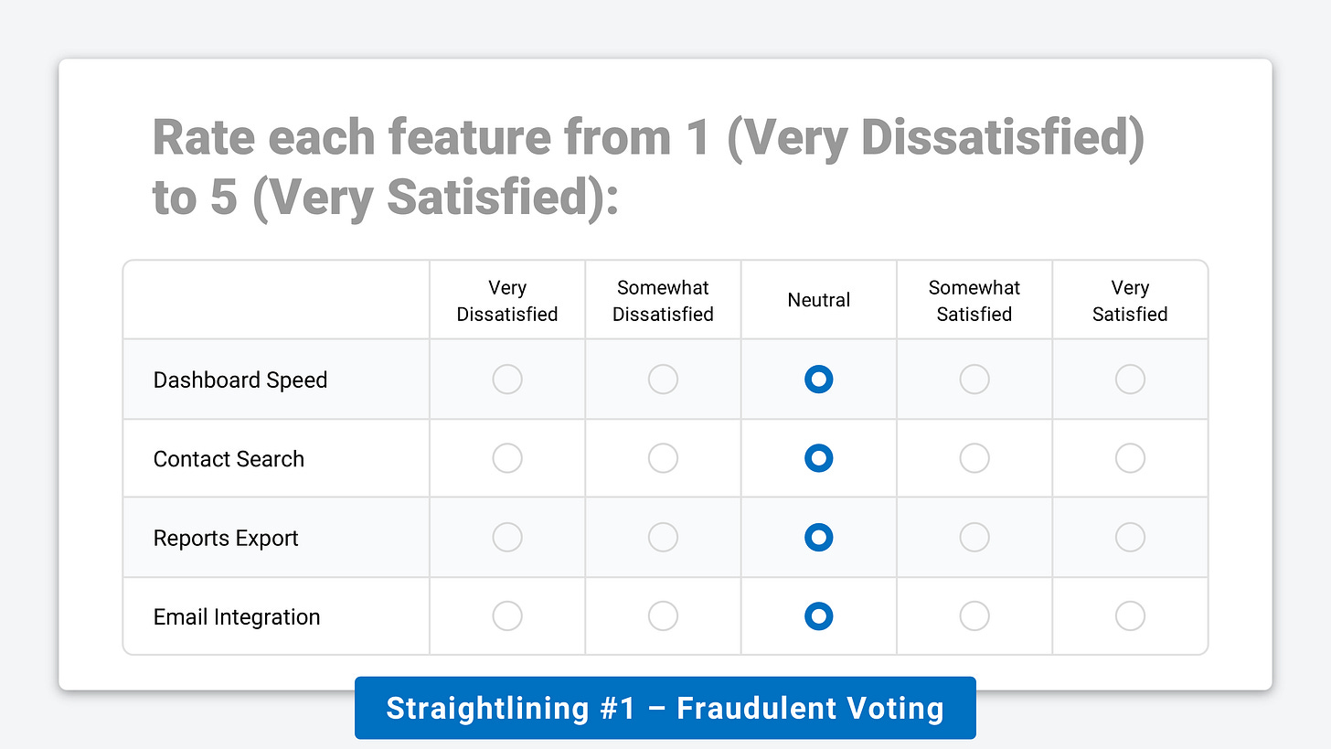Rate Dashboard Speed as Somewhat Dissatisfied
This screenshot has height=749, width=1331.
coord(663,379)
